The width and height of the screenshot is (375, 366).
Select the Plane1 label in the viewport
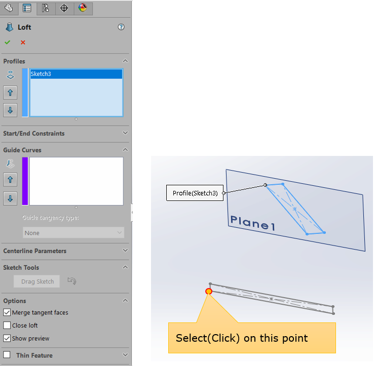pyautogui.click(x=253, y=223)
